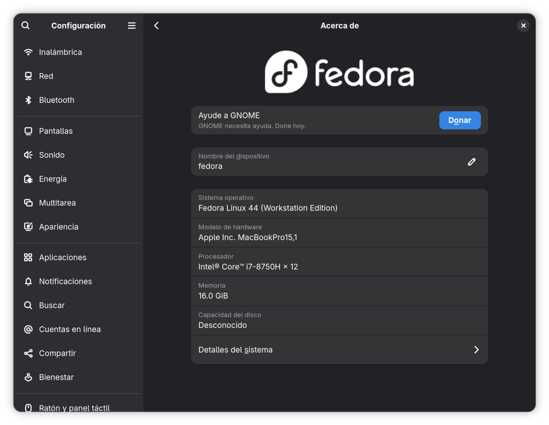Viewport: 549px width, 425px height.
Task: Click the Inalámbrica Wi-Fi icon
Action: point(28,52)
